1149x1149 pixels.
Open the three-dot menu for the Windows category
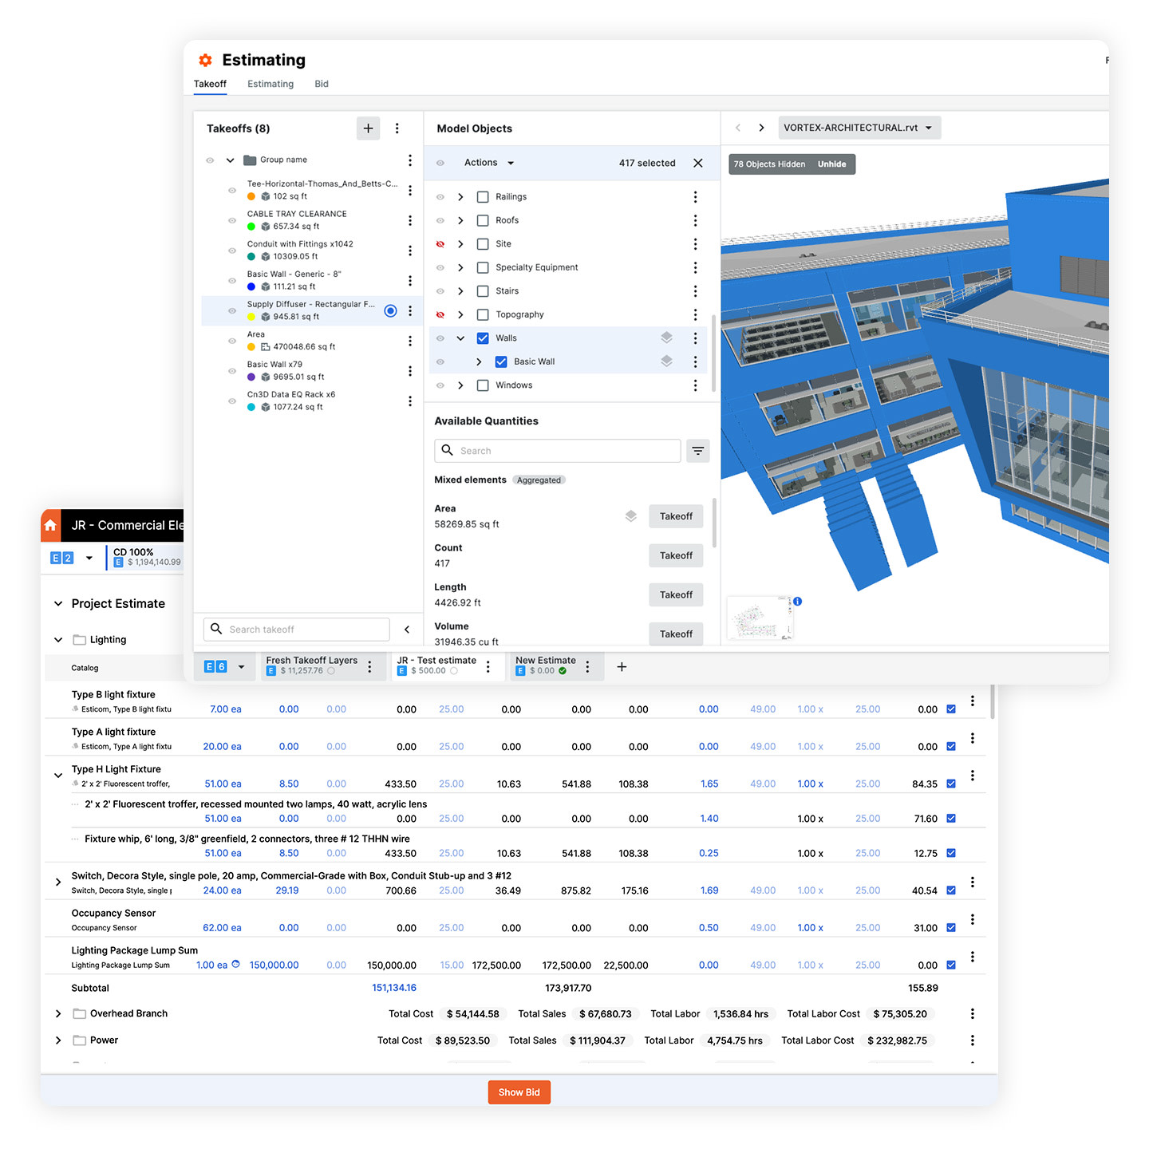pos(695,385)
